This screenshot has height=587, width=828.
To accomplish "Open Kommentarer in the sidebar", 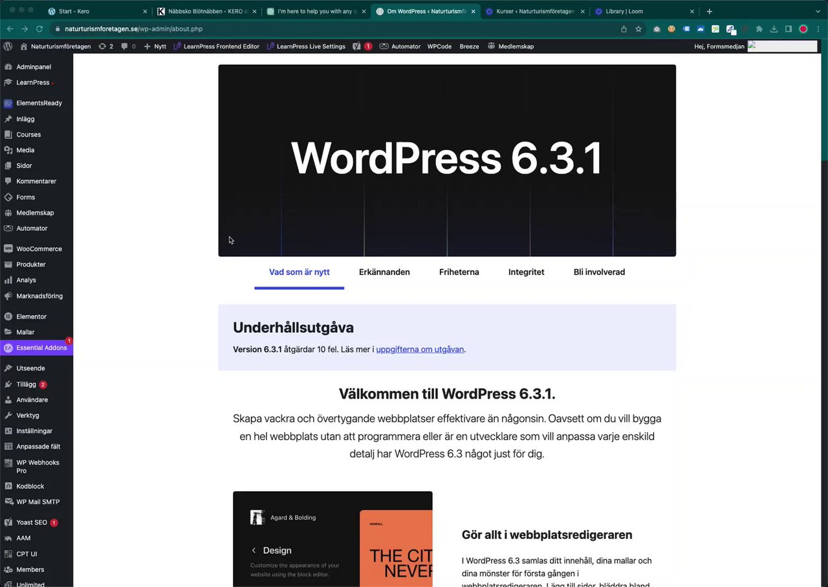I will (36, 181).
